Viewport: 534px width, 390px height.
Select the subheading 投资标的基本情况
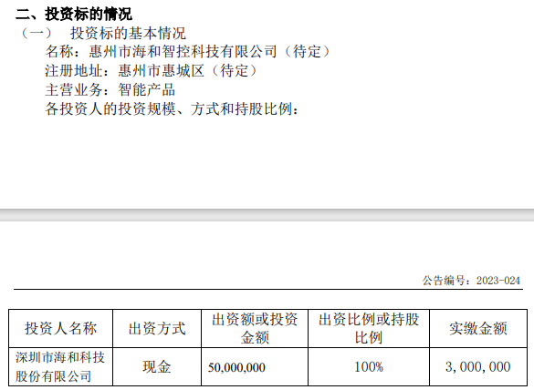tap(128, 34)
